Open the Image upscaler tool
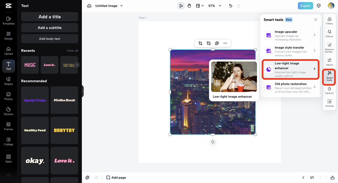The image size is (338, 183). click(290, 35)
